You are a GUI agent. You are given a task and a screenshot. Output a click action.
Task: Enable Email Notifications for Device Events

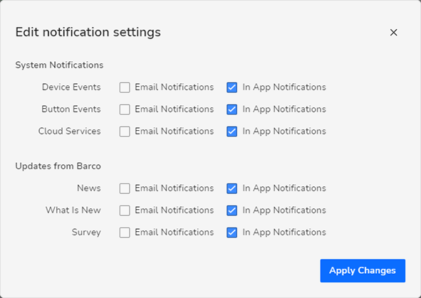pyautogui.click(x=125, y=87)
